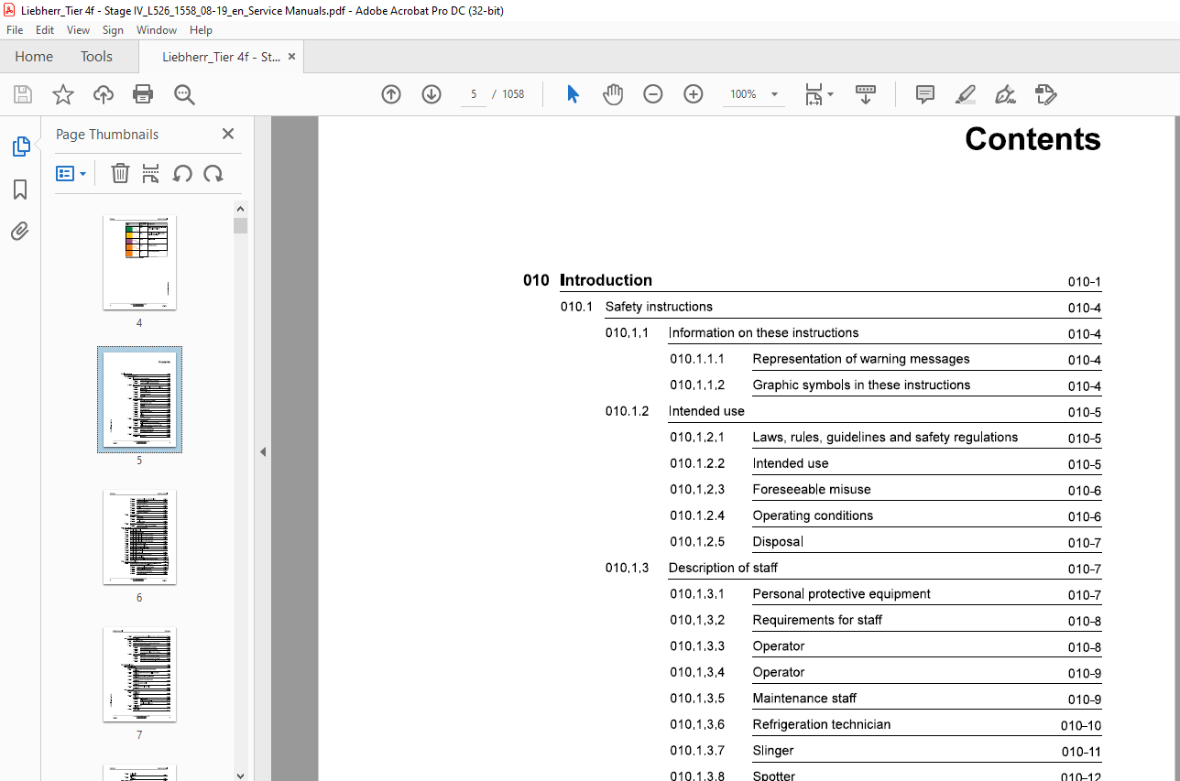Rotate pages counterclockwise icon

click(x=182, y=173)
